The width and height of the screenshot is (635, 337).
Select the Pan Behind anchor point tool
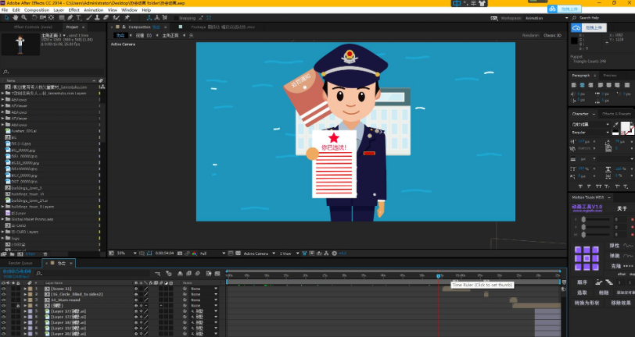pyautogui.click(x=52, y=18)
